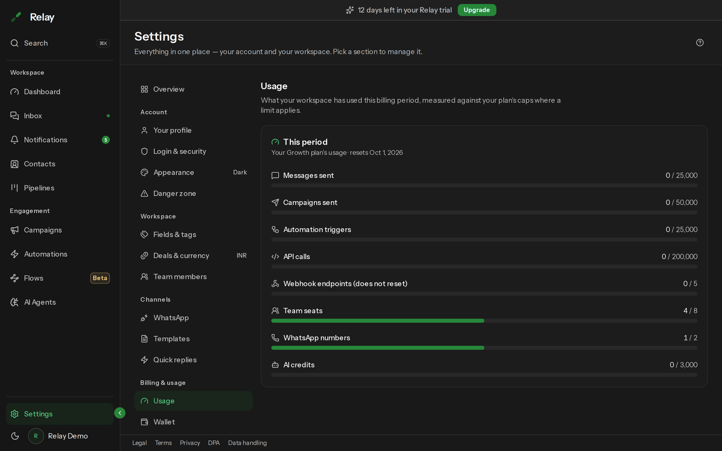This screenshot has width=722, height=451.
Task: Click the Automations bolt icon
Action: coord(14,254)
